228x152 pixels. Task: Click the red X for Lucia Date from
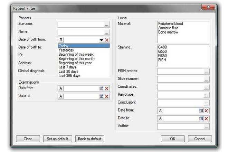pyautogui.click(x=206, y=111)
